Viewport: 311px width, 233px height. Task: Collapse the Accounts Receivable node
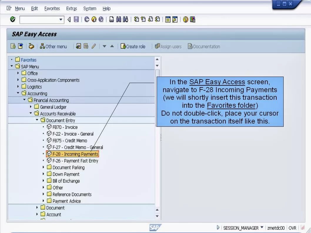[31, 113]
